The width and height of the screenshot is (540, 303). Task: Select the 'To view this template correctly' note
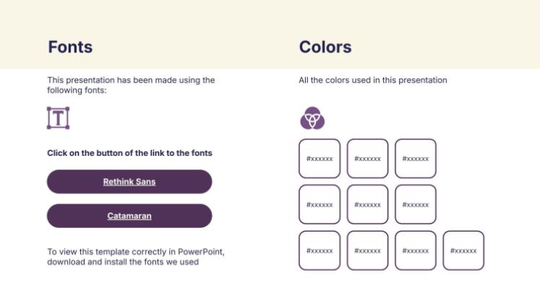pyautogui.click(x=136, y=257)
